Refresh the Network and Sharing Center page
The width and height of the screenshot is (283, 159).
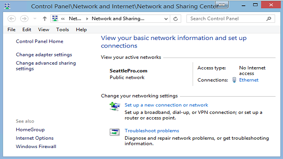tap(176, 19)
